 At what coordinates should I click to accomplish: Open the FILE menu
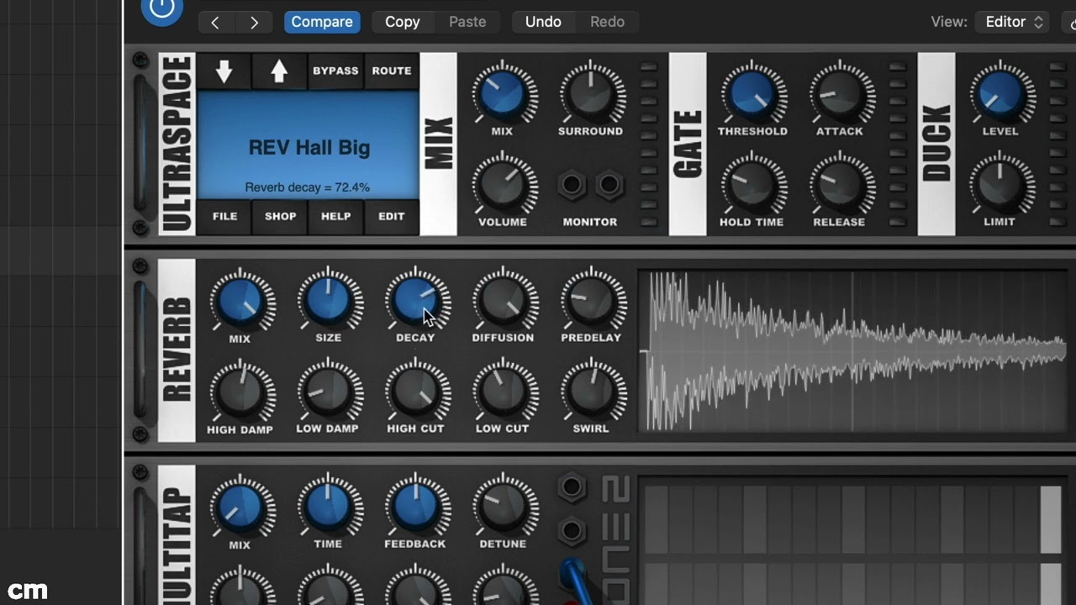point(224,217)
